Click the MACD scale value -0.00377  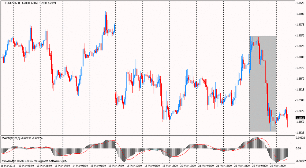point(300,161)
